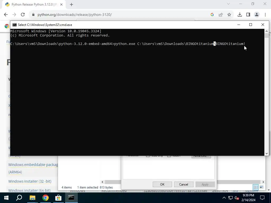Bookmark this page with star
The image size is (271, 203).
click(x=229, y=15)
